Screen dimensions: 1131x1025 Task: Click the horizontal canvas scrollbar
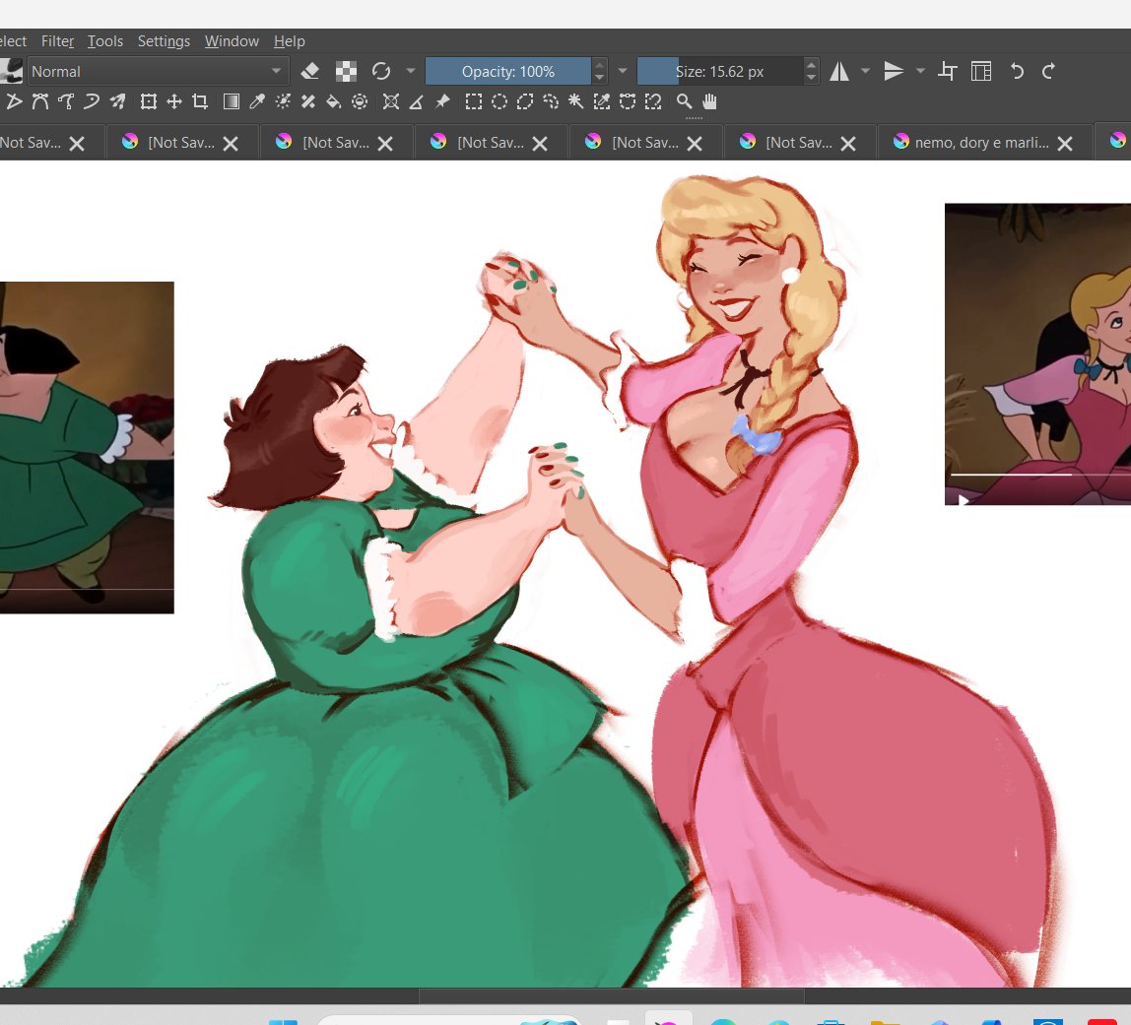(612, 995)
